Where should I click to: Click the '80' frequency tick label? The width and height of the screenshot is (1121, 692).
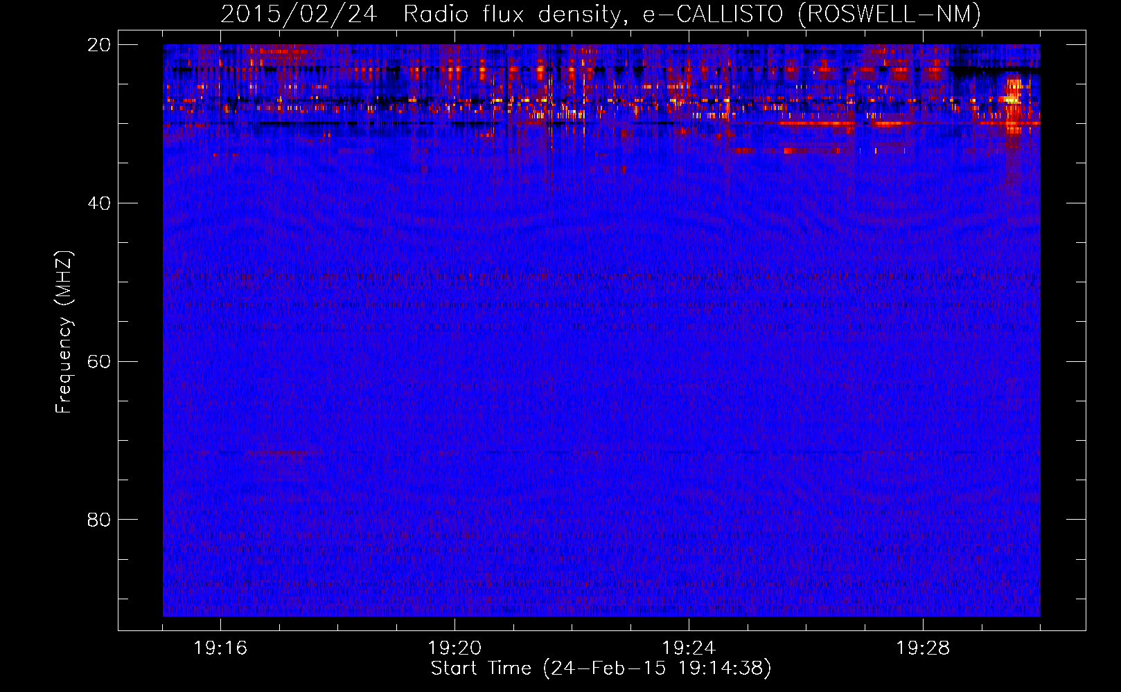(99, 520)
